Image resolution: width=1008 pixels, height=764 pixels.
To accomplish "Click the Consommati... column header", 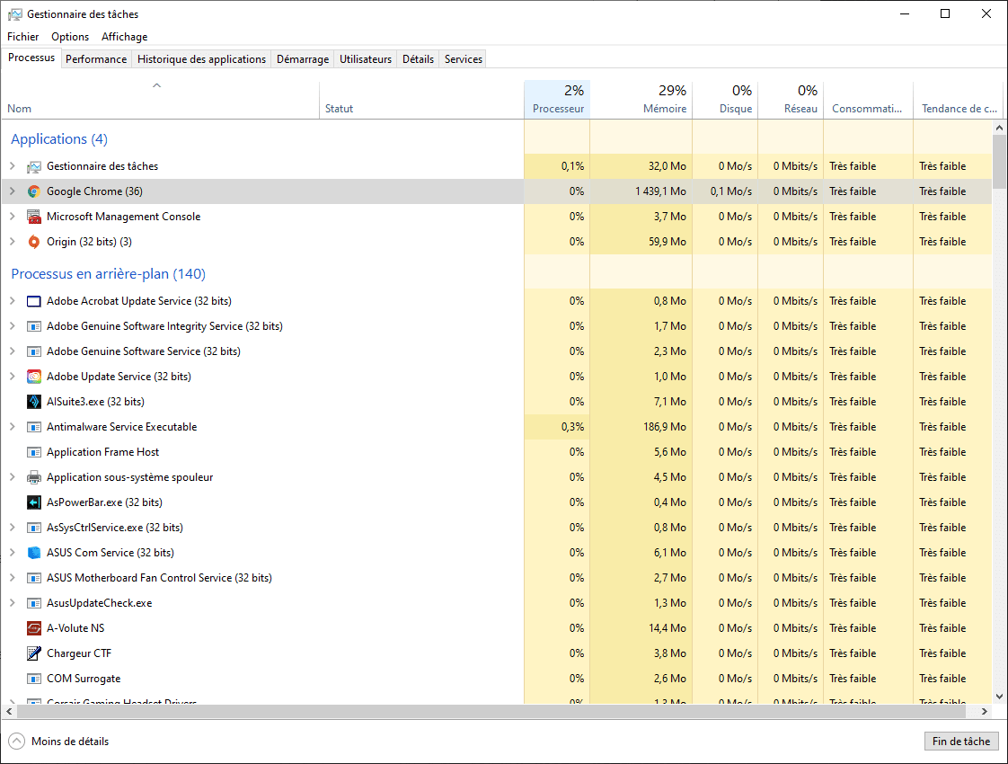I will point(869,100).
